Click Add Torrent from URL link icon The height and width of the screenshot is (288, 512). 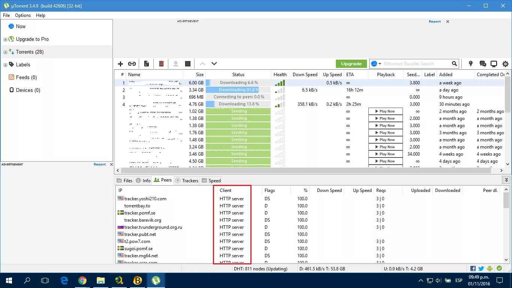[132, 64]
